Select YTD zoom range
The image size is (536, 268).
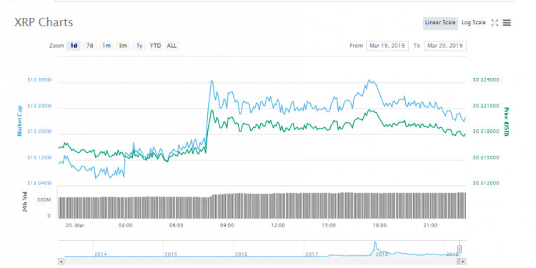pyautogui.click(x=156, y=46)
